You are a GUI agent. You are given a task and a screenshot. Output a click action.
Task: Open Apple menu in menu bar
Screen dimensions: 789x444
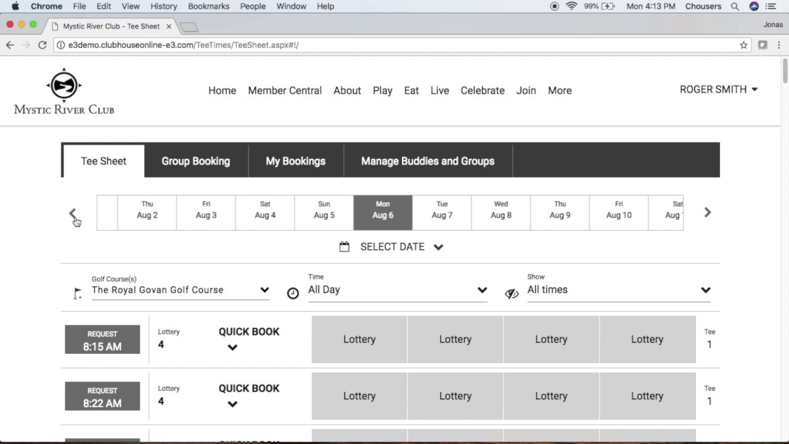click(x=15, y=6)
